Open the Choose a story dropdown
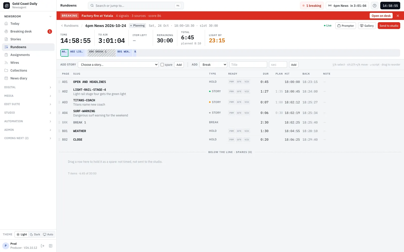Viewport: 404px width, 252px height. [118, 65]
